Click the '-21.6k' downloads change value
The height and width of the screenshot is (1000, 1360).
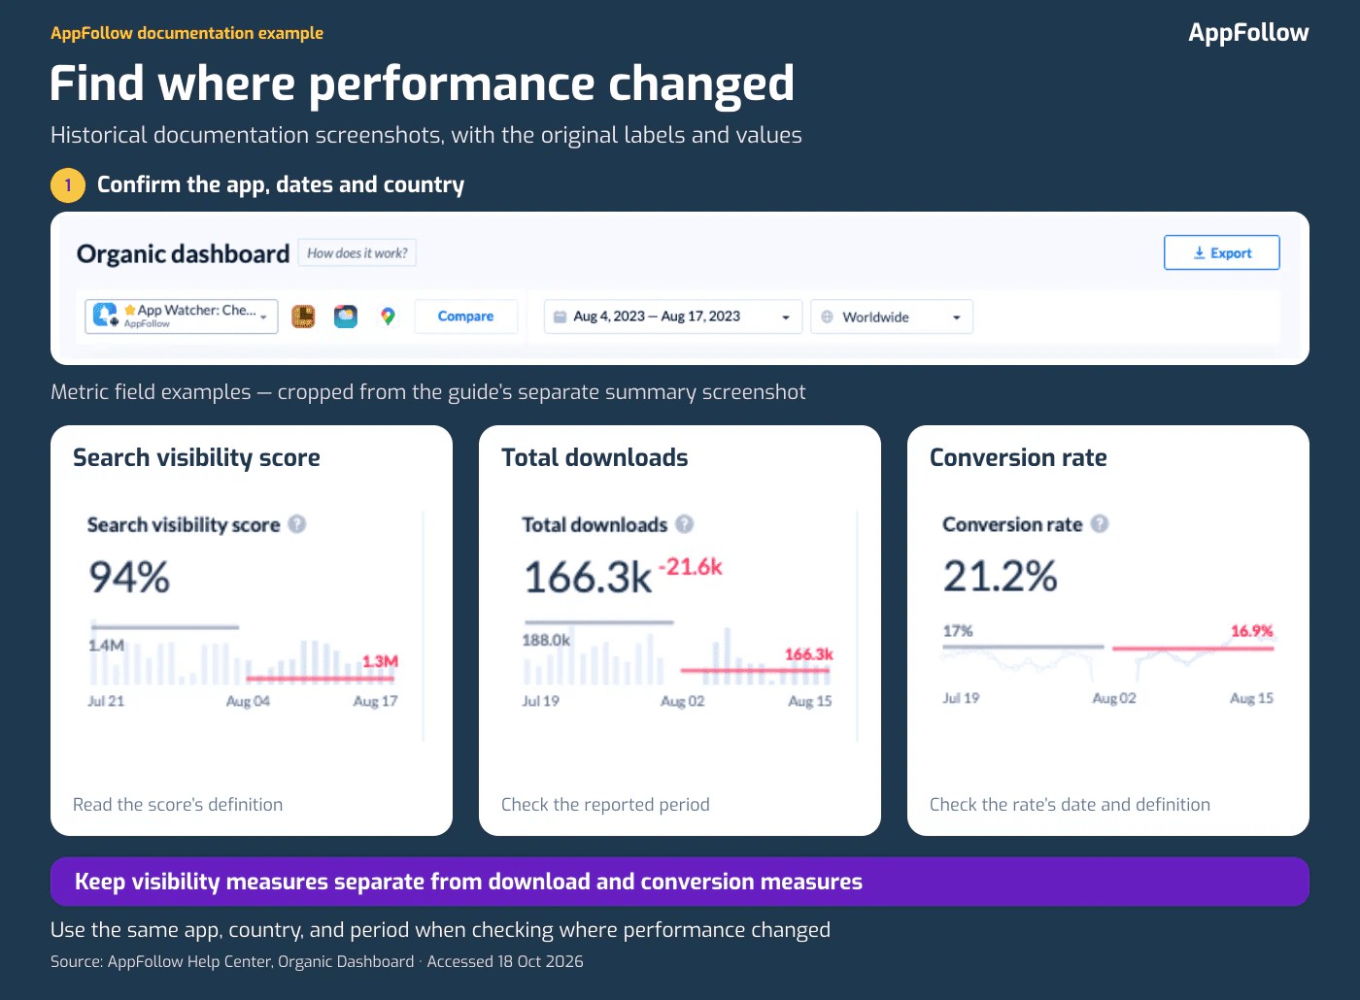click(x=691, y=567)
